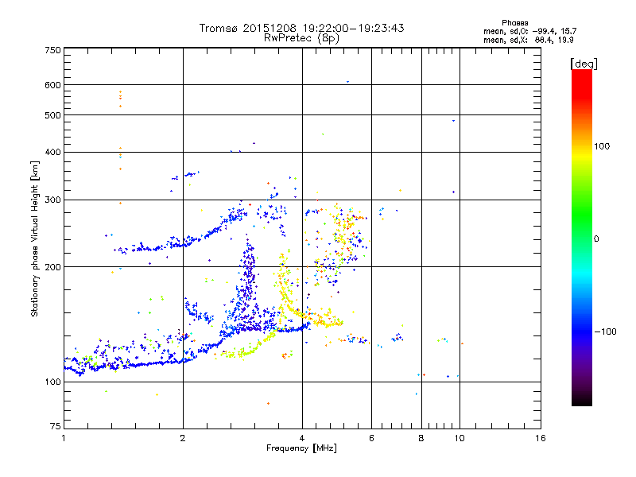Select the 'mean, sd,O: -99.4, 15.7' line
This screenshot has height=477, width=636.
coord(529,31)
